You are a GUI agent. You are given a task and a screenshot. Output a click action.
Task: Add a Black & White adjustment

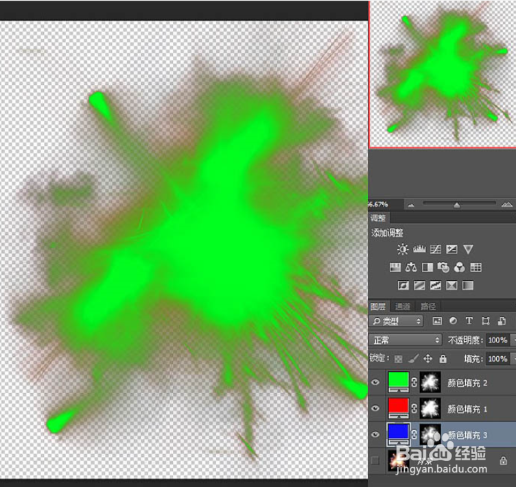point(427,267)
